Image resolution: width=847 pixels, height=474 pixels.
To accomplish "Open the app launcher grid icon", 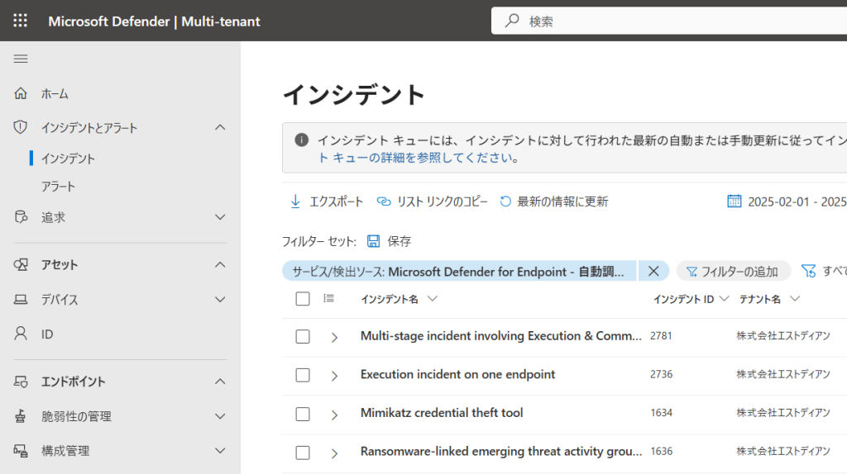I will [20, 21].
